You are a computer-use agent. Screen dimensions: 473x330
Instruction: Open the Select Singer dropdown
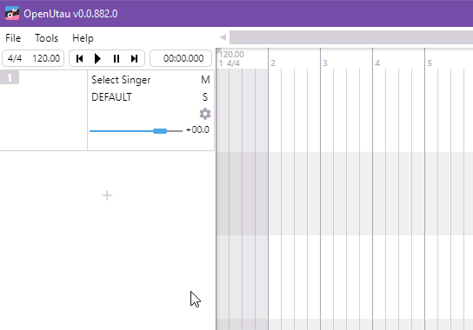[121, 80]
